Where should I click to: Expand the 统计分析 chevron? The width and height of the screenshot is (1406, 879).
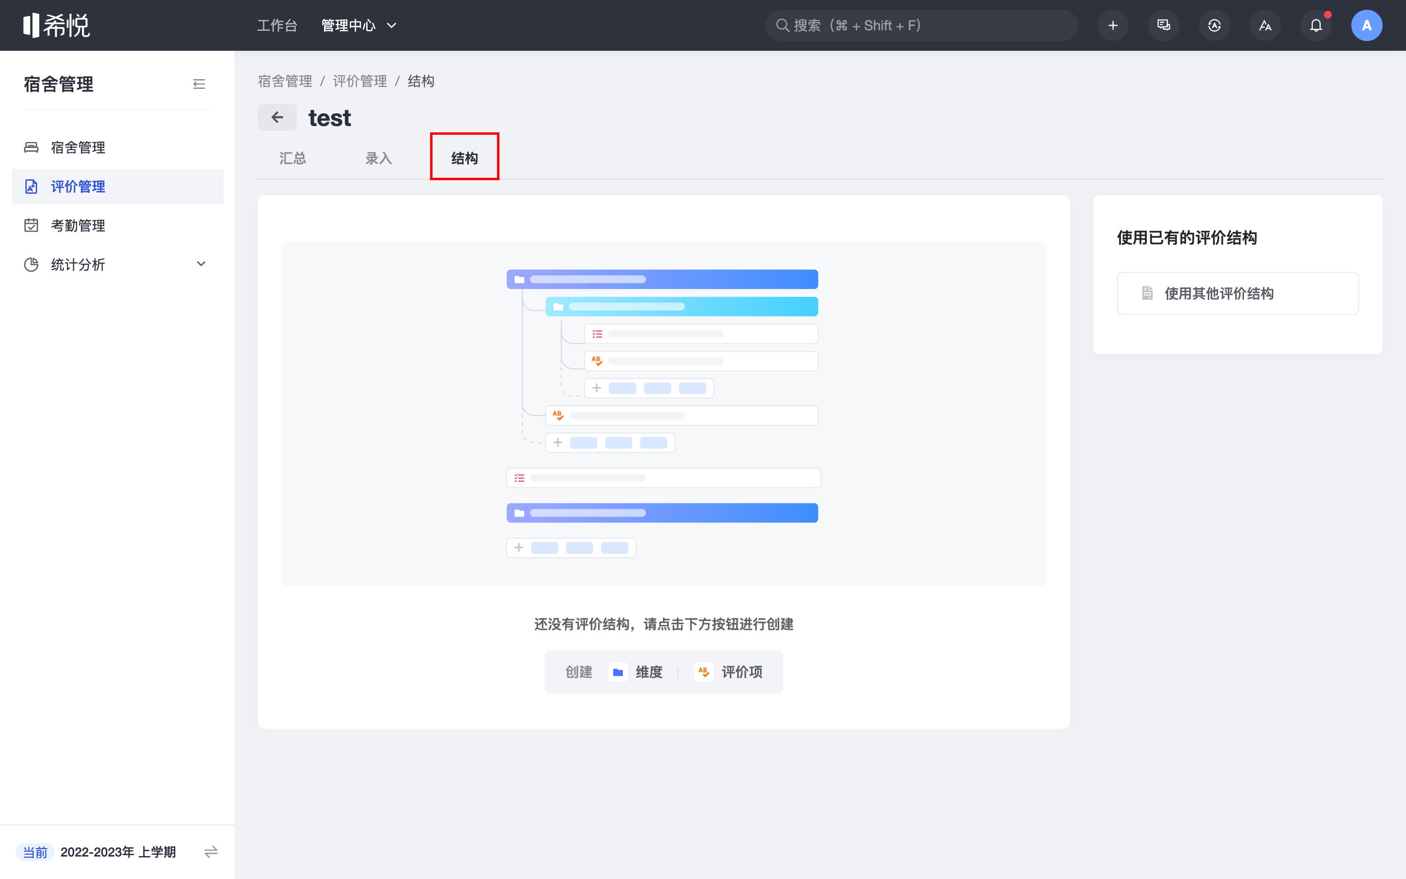point(201,264)
